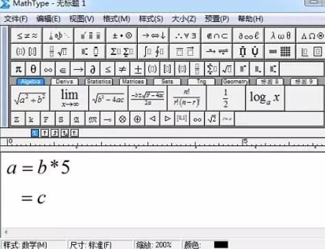Switch to the Trig tab

[x=202, y=82]
